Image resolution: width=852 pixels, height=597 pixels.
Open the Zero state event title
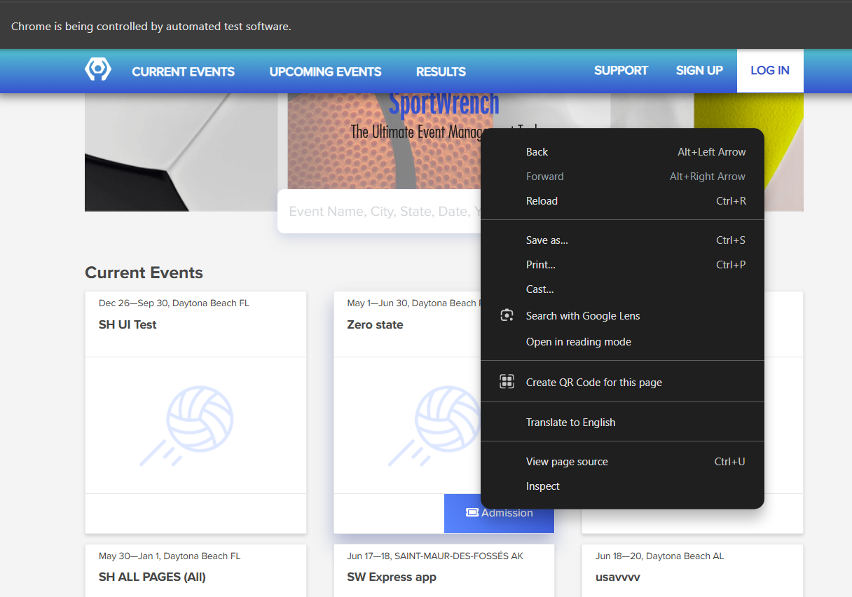tap(375, 324)
